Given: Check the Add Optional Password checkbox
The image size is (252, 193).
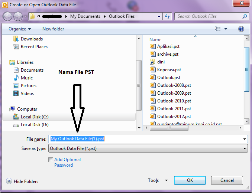Looking at the screenshot, I should [x=51, y=160].
